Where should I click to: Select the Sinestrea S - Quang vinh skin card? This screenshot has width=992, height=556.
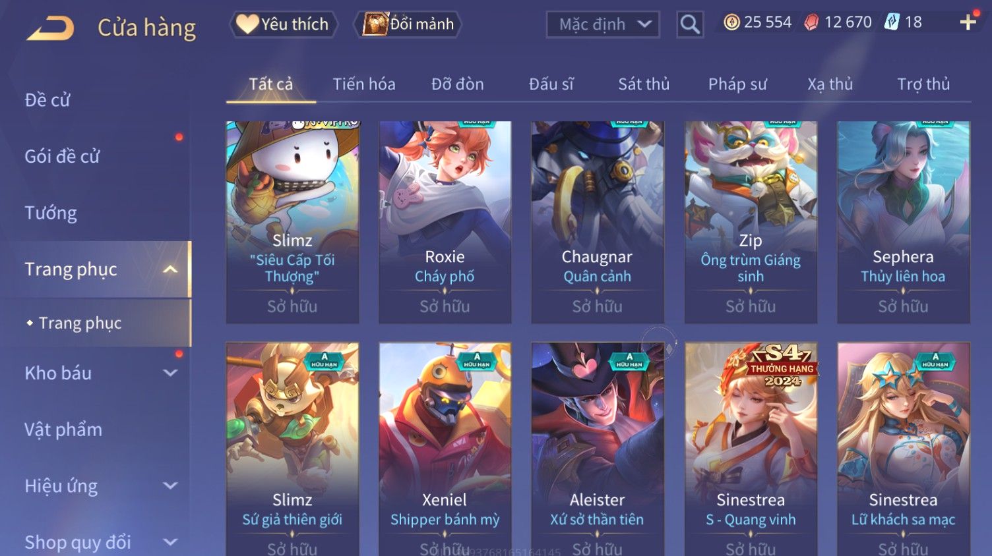751,449
